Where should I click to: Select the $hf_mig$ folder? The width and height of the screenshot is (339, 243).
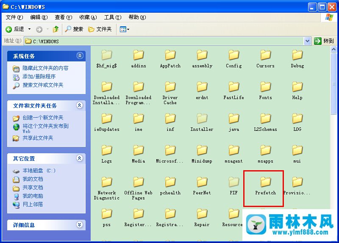click(107, 59)
